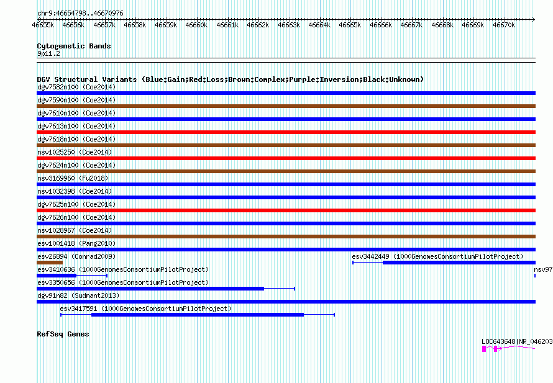This screenshot has width=553, height=383.
Task: Click the nsv3169960 (Fu2018) variant label
Action: coord(73,178)
